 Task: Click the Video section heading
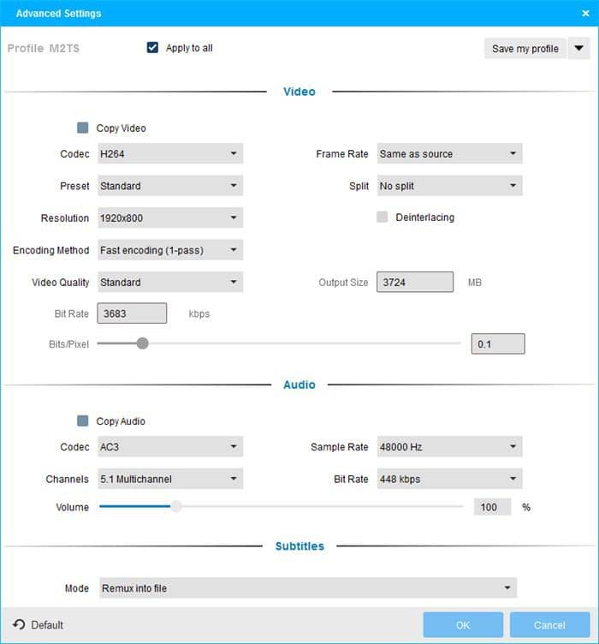click(x=299, y=92)
